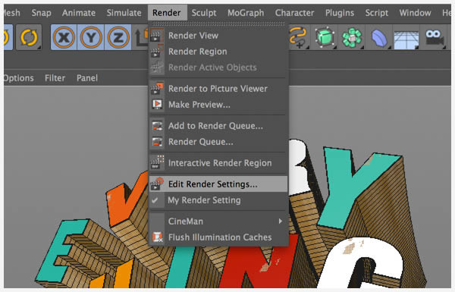Click the Add to Render Queue icon
455x292 pixels.
click(x=157, y=126)
